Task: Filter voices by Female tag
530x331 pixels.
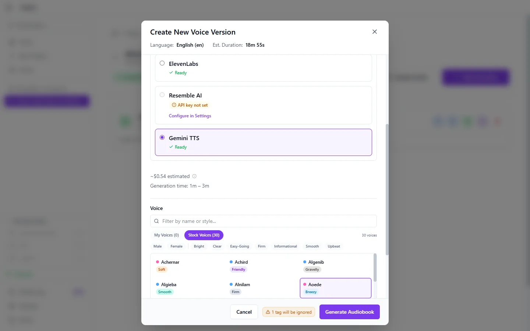Action: tap(176, 246)
